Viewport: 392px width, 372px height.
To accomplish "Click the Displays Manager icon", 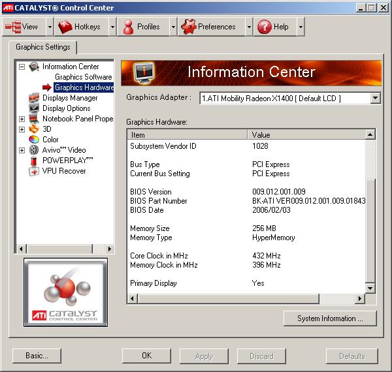I will coord(34,98).
